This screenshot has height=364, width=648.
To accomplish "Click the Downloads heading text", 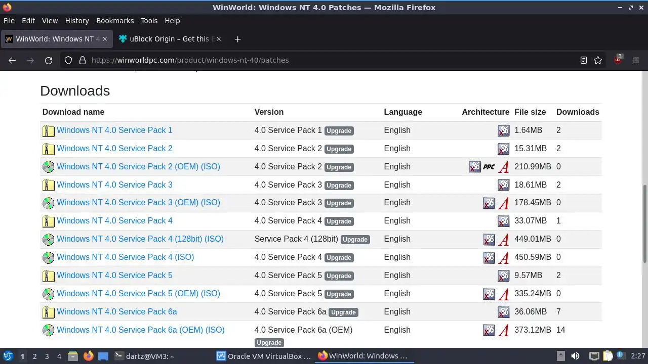I will [75, 91].
